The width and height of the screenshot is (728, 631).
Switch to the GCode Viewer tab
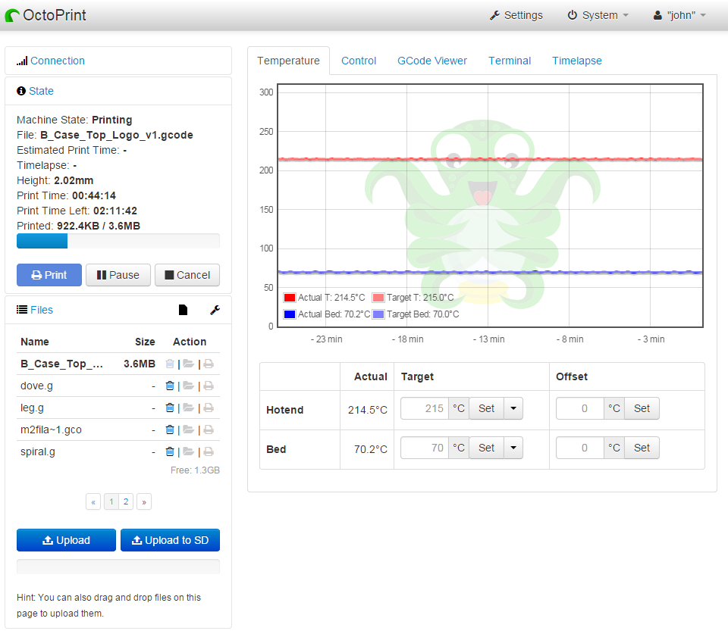[432, 61]
